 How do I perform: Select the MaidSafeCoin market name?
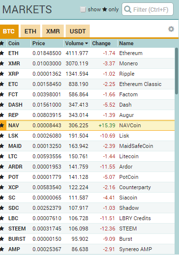(136, 146)
